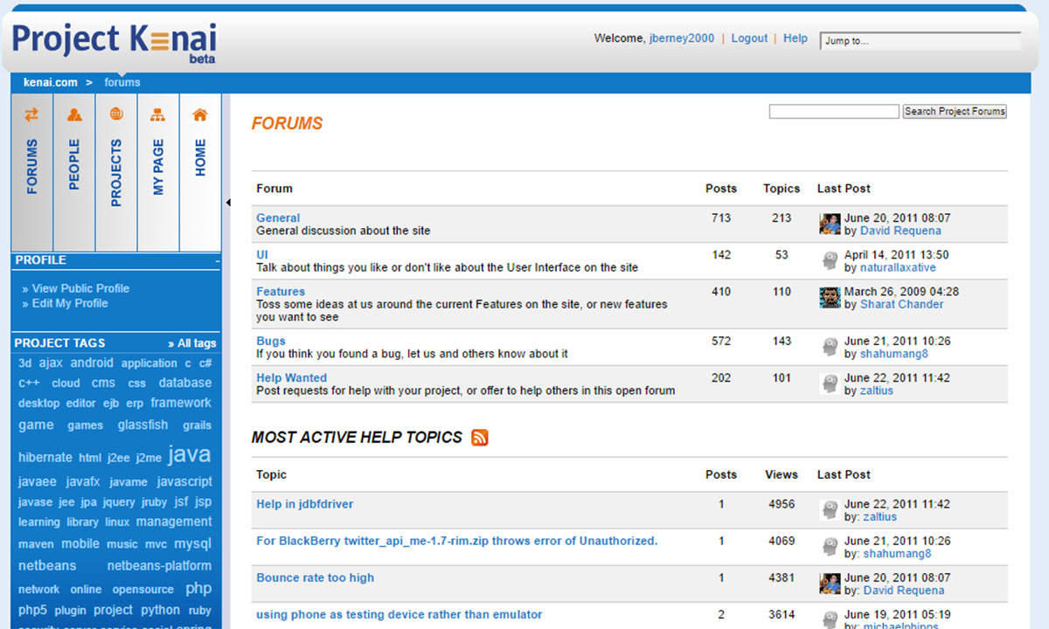1049x629 pixels.
Task: Subscribe via the Most Active Help Topics RSS icon
Action: [479, 437]
